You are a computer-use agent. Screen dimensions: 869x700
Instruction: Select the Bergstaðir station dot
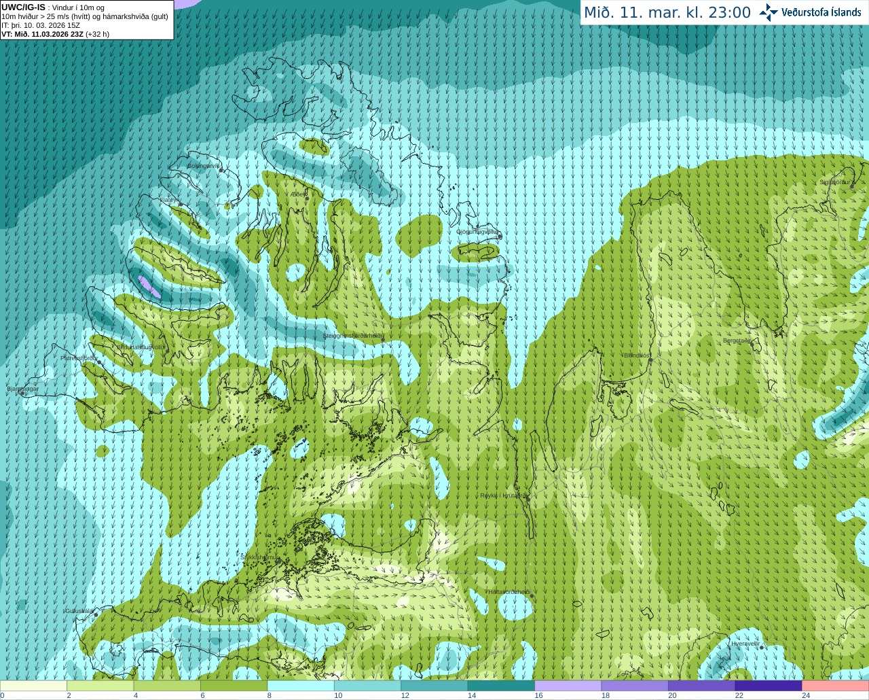[753, 345]
